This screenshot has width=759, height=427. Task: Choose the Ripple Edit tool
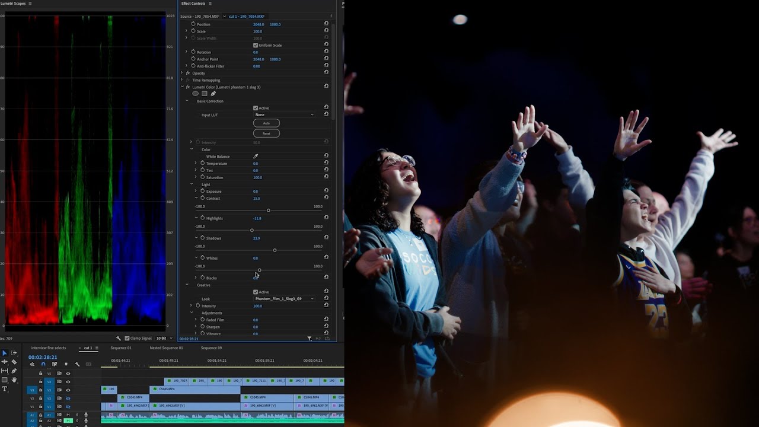point(4,362)
